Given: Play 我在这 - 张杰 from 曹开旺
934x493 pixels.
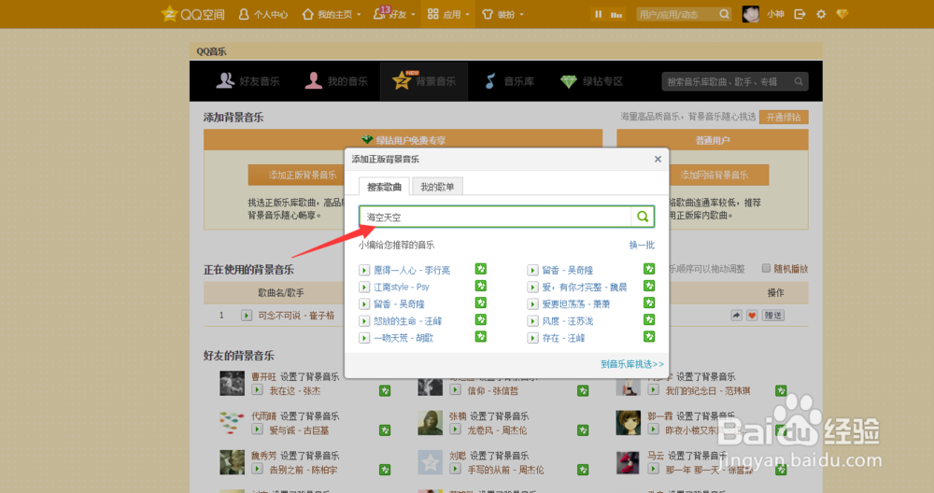Looking at the screenshot, I should (257, 390).
